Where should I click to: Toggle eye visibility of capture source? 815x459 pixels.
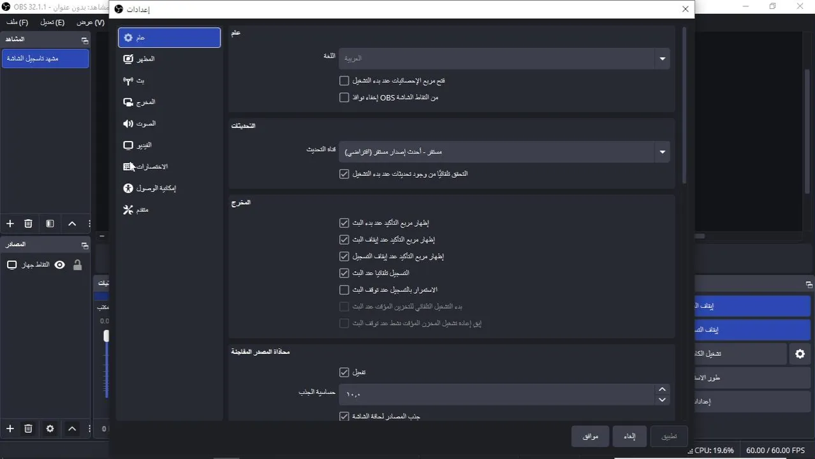click(x=59, y=265)
